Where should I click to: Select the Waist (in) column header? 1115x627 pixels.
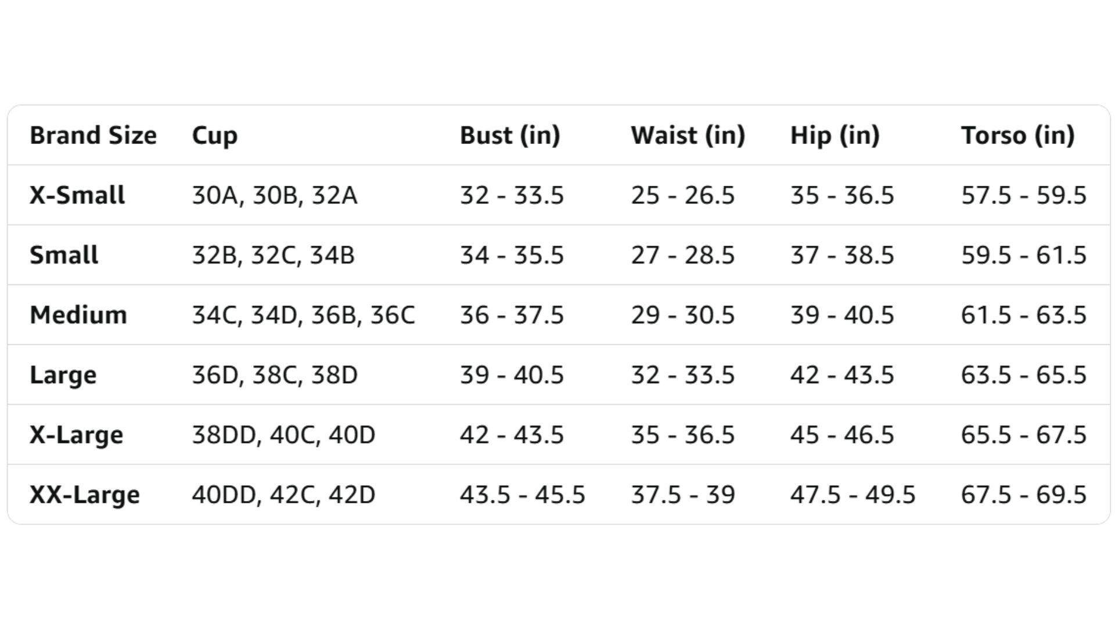[x=688, y=135]
